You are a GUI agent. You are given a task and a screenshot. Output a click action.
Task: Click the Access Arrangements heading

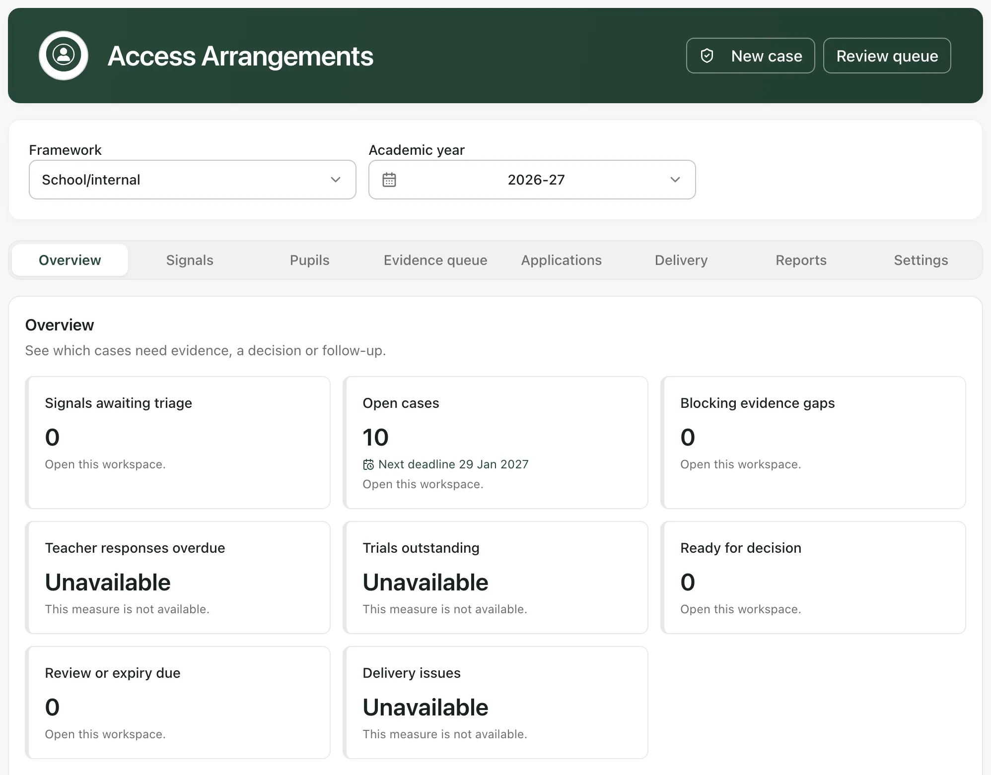click(x=240, y=56)
